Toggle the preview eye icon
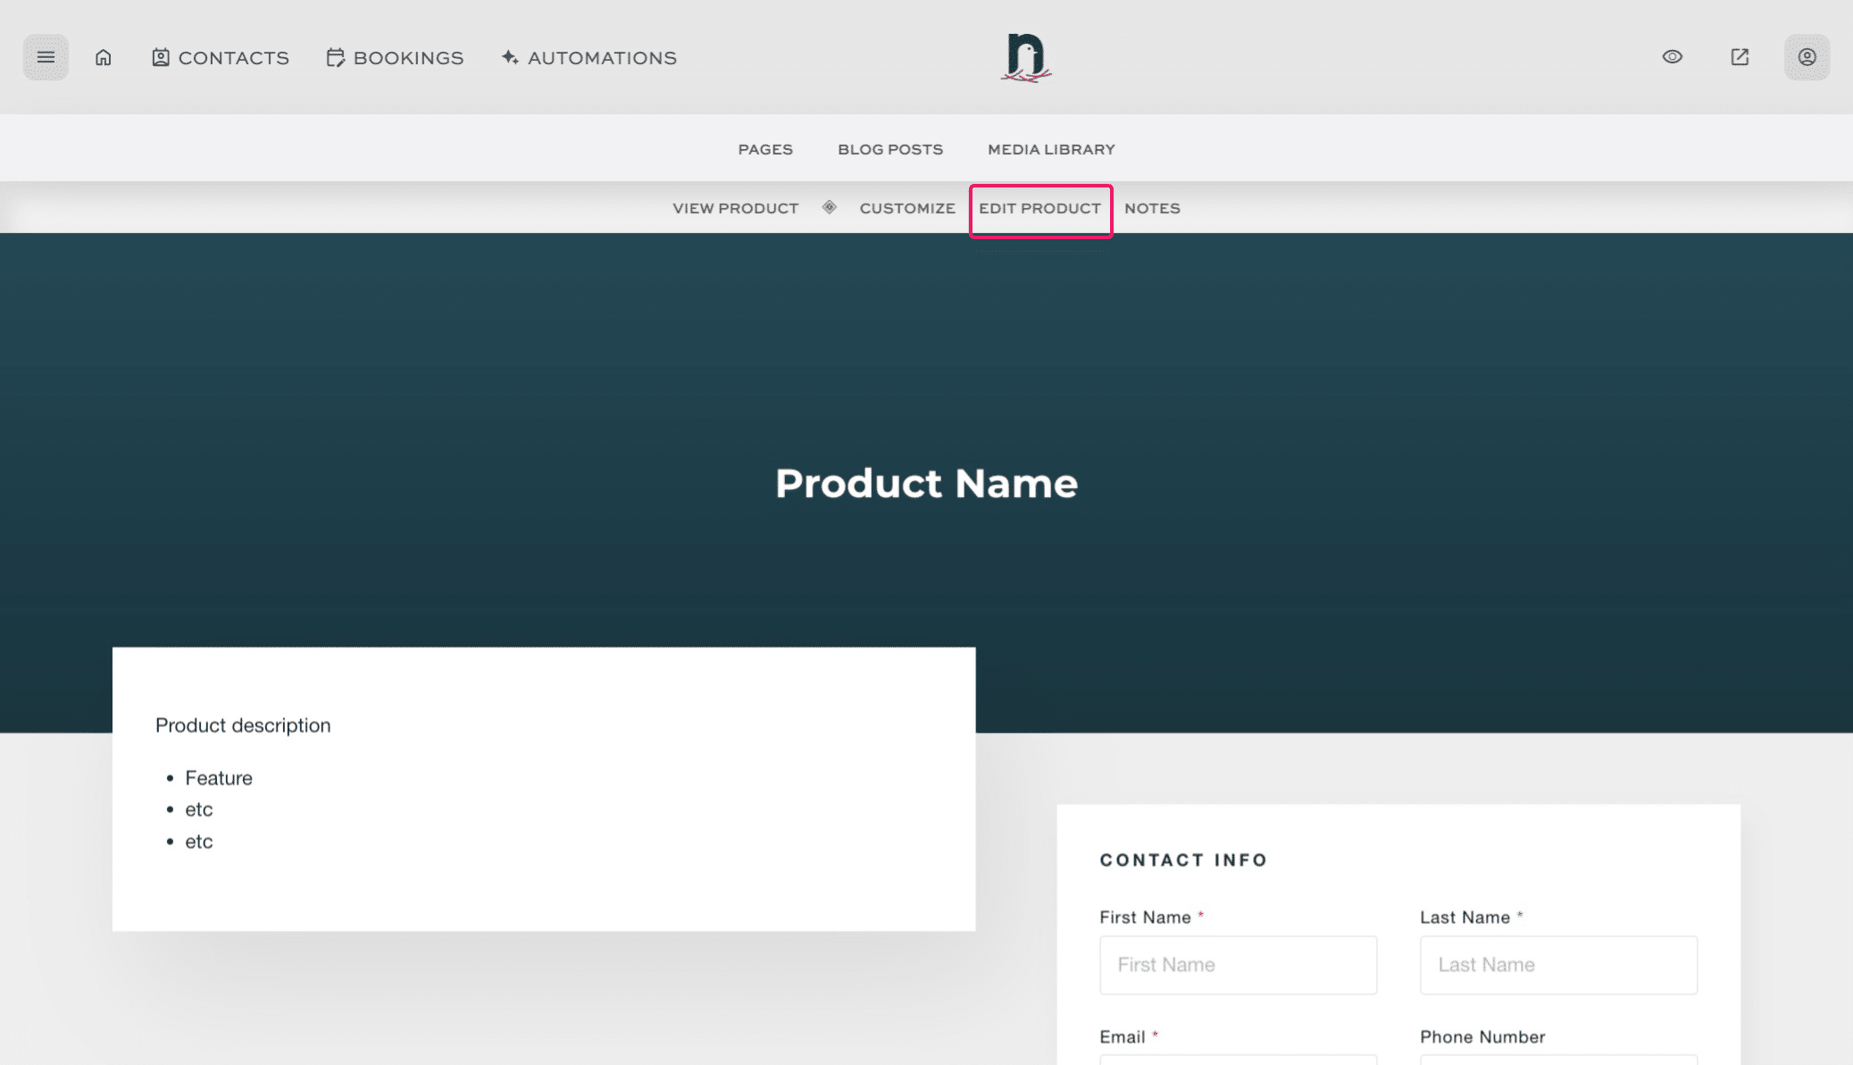Viewport: 1853px width, 1065px height. point(1673,56)
